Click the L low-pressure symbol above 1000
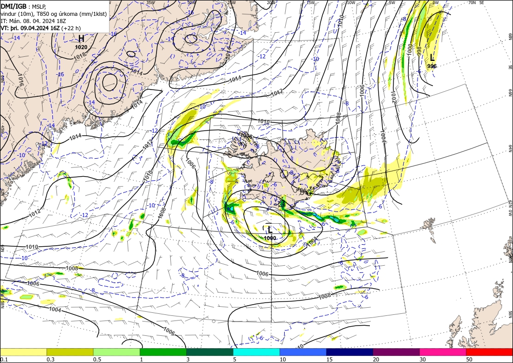This screenshot has height=363, width=513. coord(270,229)
